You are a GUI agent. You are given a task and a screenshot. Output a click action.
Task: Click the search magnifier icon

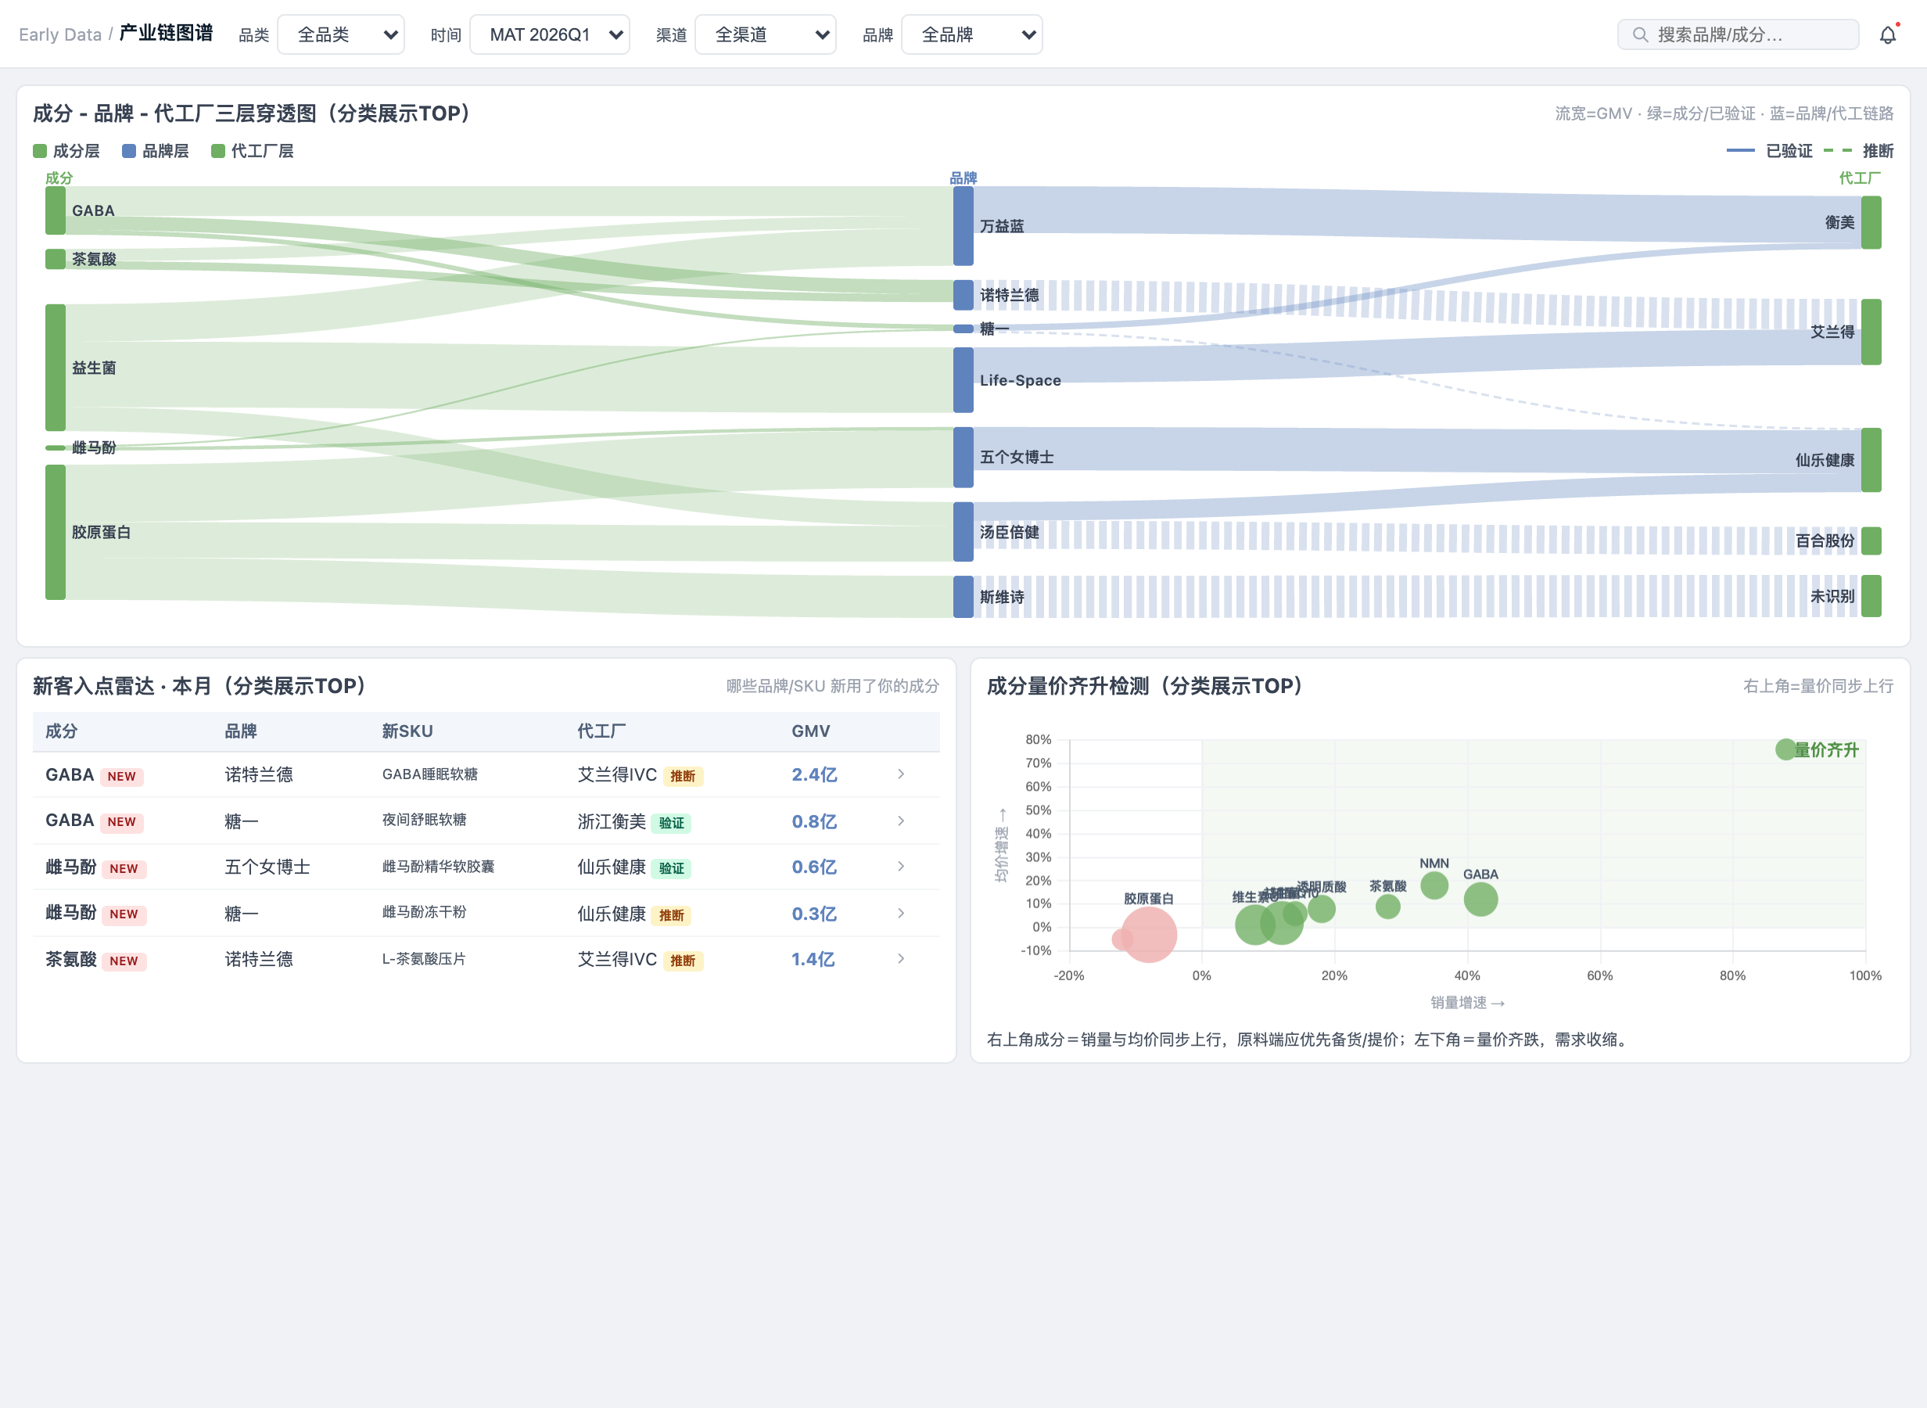[x=1639, y=35]
